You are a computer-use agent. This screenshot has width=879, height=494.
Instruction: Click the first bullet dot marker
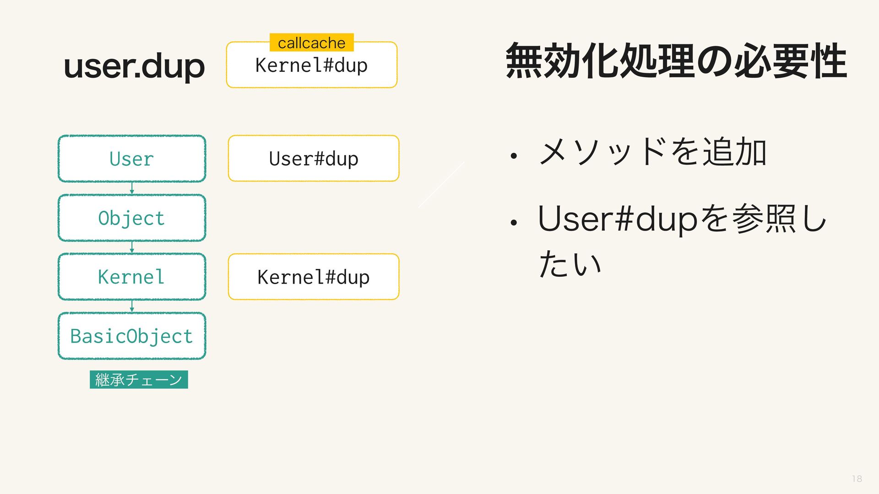point(514,156)
